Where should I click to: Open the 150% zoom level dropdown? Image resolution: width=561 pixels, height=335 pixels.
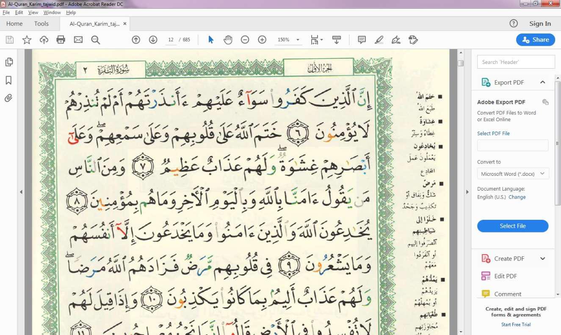pyautogui.click(x=298, y=40)
